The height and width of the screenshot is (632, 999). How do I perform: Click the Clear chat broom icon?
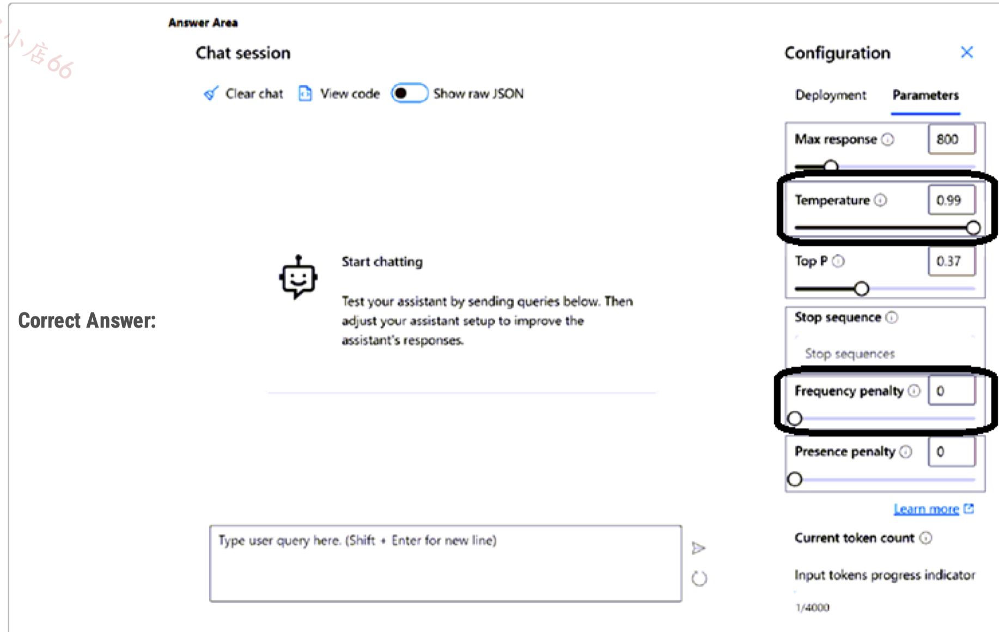click(x=211, y=94)
